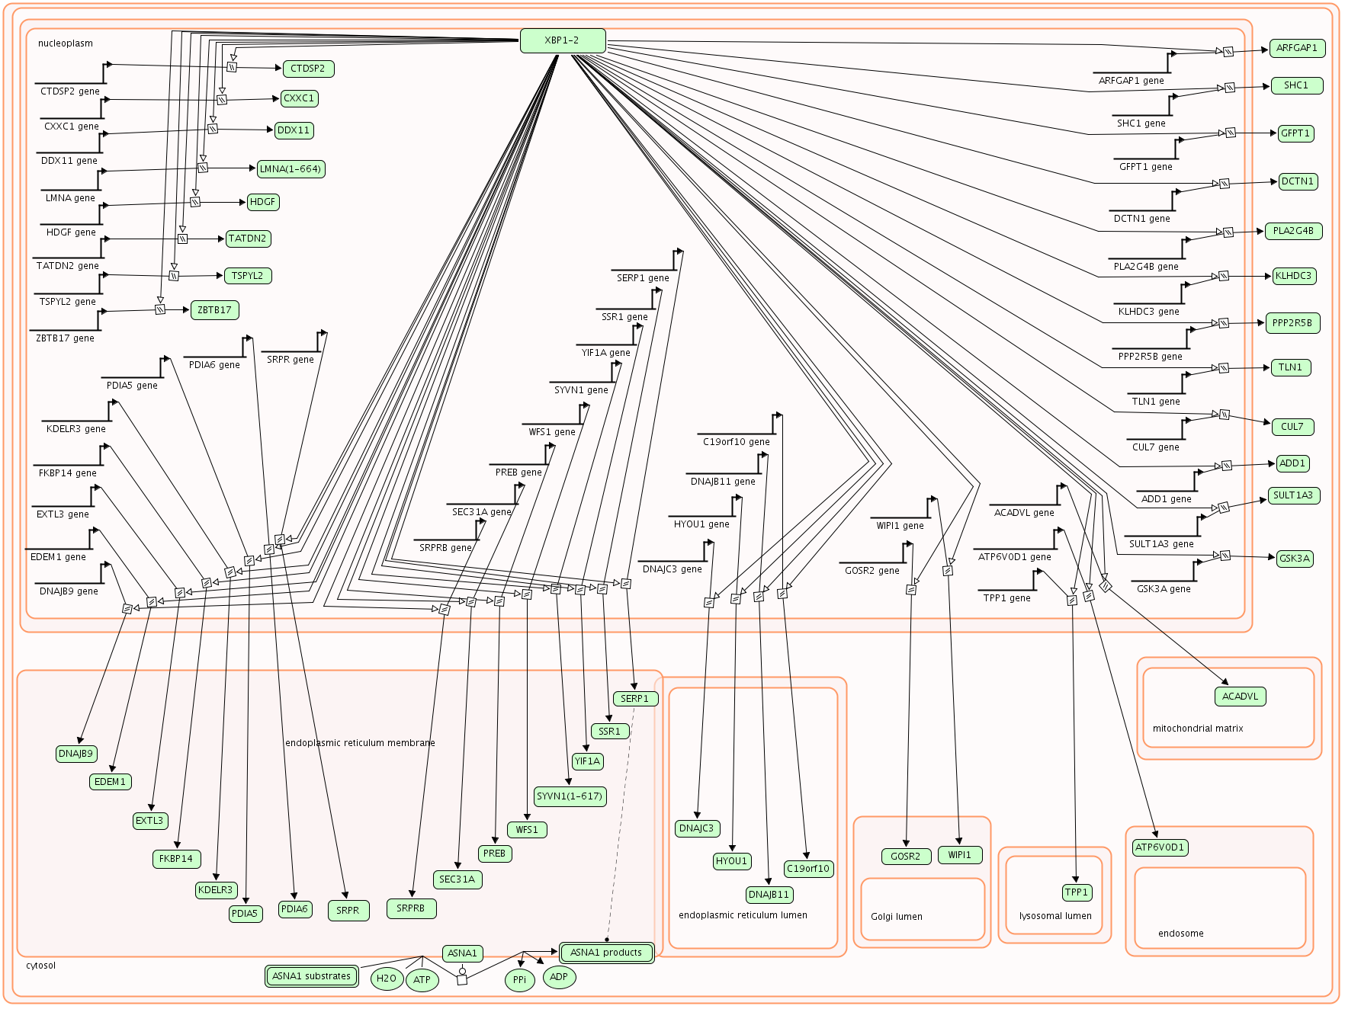Click the TPP1 node in lysosomal lumen

click(x=1077, y=892)
